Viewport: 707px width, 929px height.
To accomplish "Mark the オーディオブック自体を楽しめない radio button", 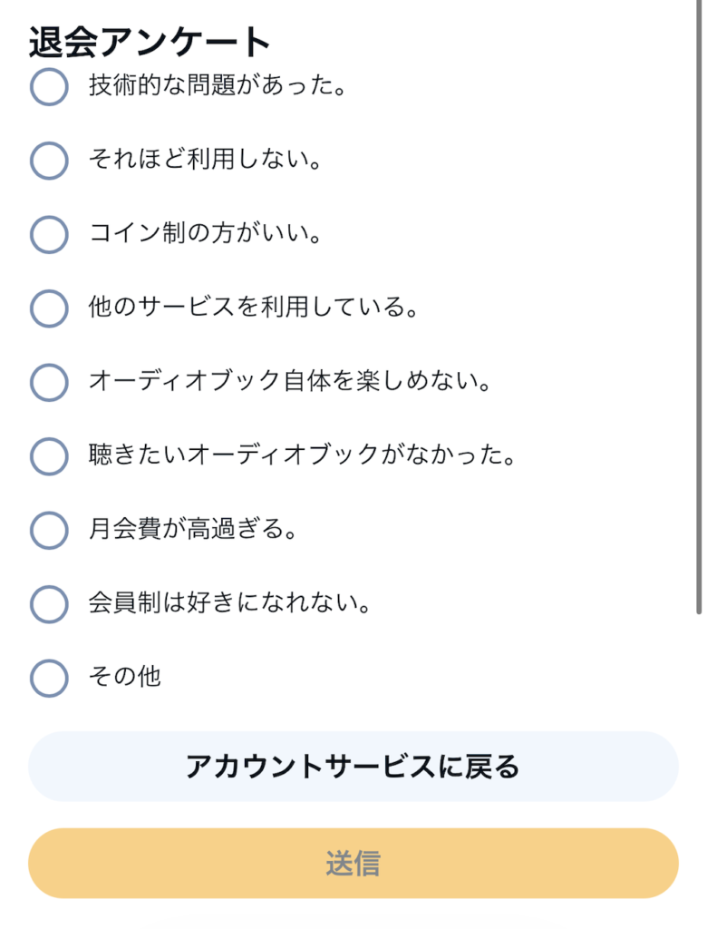I will click(x=49, y=382).
